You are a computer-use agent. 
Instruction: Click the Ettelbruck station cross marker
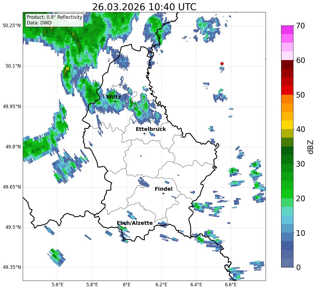pos(144,134)
